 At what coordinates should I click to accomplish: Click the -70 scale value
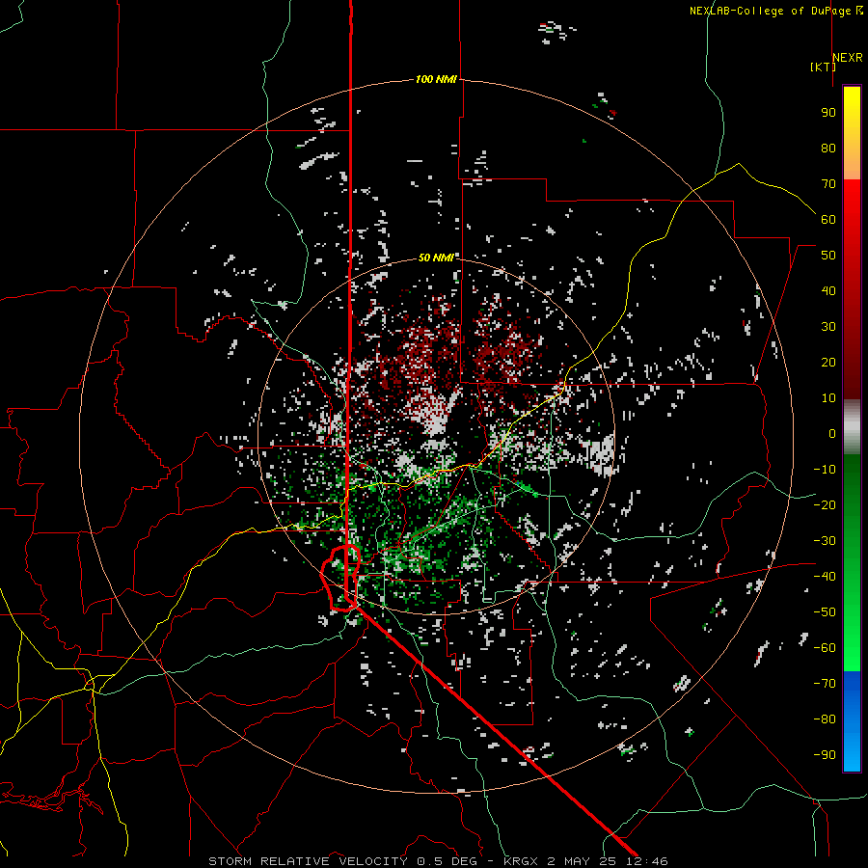[825, 684]
